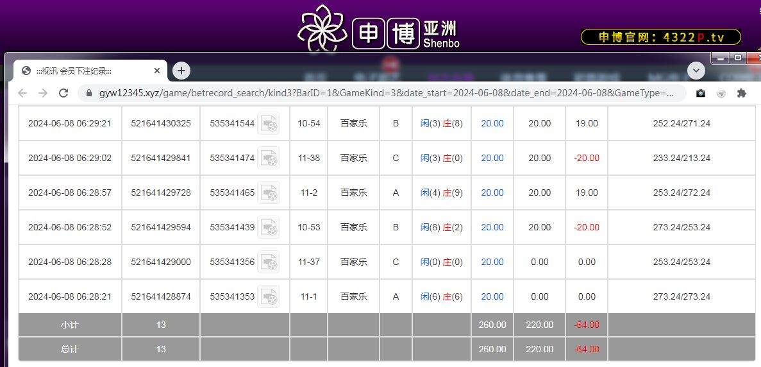Open video replay for round 535341544

coord(269,123)
